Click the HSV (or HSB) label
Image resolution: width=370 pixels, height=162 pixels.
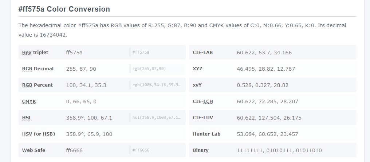pyautogui.click(x=38, y=134)
